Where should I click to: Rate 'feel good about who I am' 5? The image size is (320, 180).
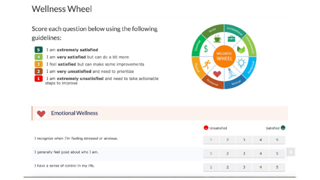click(277, 153)
